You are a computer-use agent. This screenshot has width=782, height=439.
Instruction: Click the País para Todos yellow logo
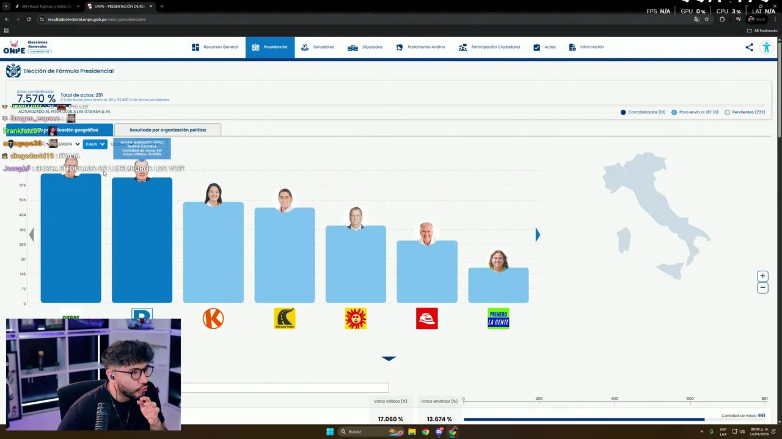click(285, 318)
